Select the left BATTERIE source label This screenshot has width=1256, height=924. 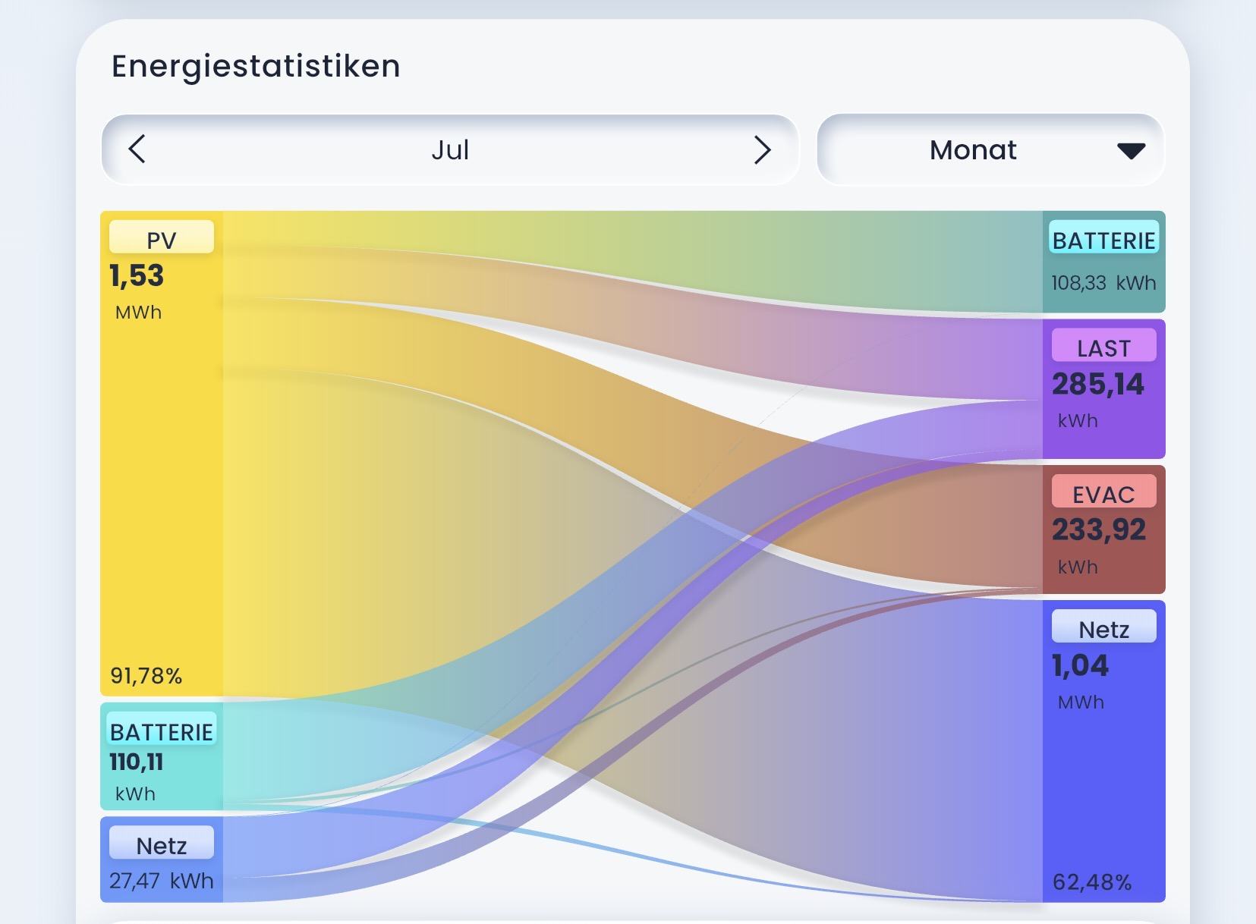(162, 730)
